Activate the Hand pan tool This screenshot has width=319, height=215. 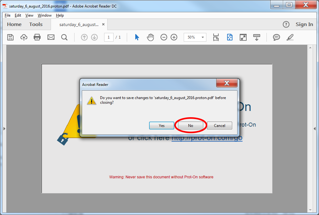click(x=150, y=37)
